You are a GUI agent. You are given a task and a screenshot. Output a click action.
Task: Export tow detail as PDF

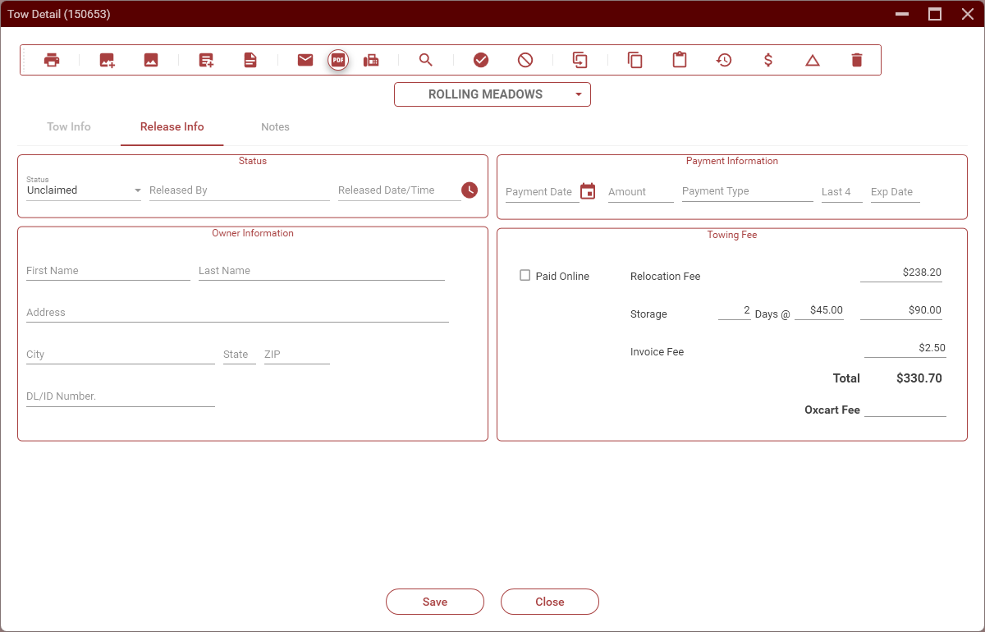click(x=338, y=60)
